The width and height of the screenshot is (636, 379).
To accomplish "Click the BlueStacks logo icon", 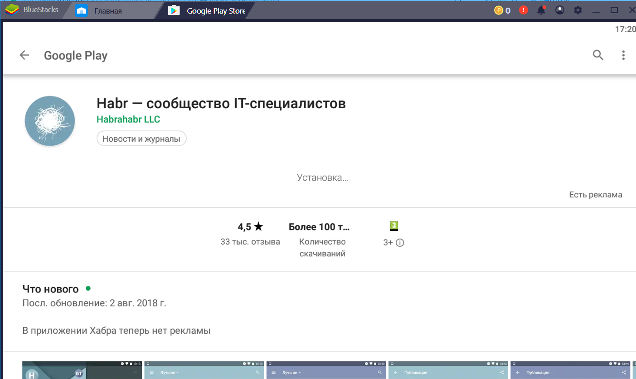I will (x=12, y=10).
